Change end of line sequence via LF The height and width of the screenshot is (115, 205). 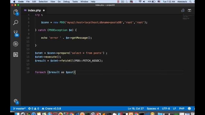pos(174,109)
